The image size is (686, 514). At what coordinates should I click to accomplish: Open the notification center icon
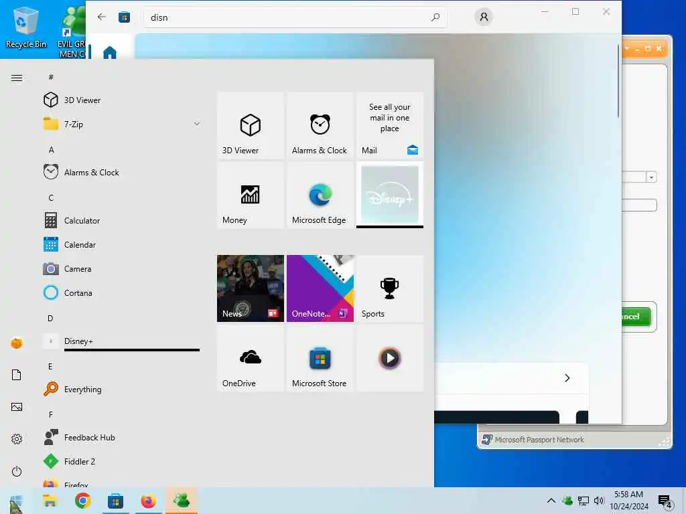(x=665, y=501)
